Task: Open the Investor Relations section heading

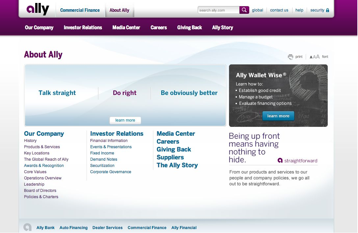Action: pyautogui.click(x=117, y=134)
